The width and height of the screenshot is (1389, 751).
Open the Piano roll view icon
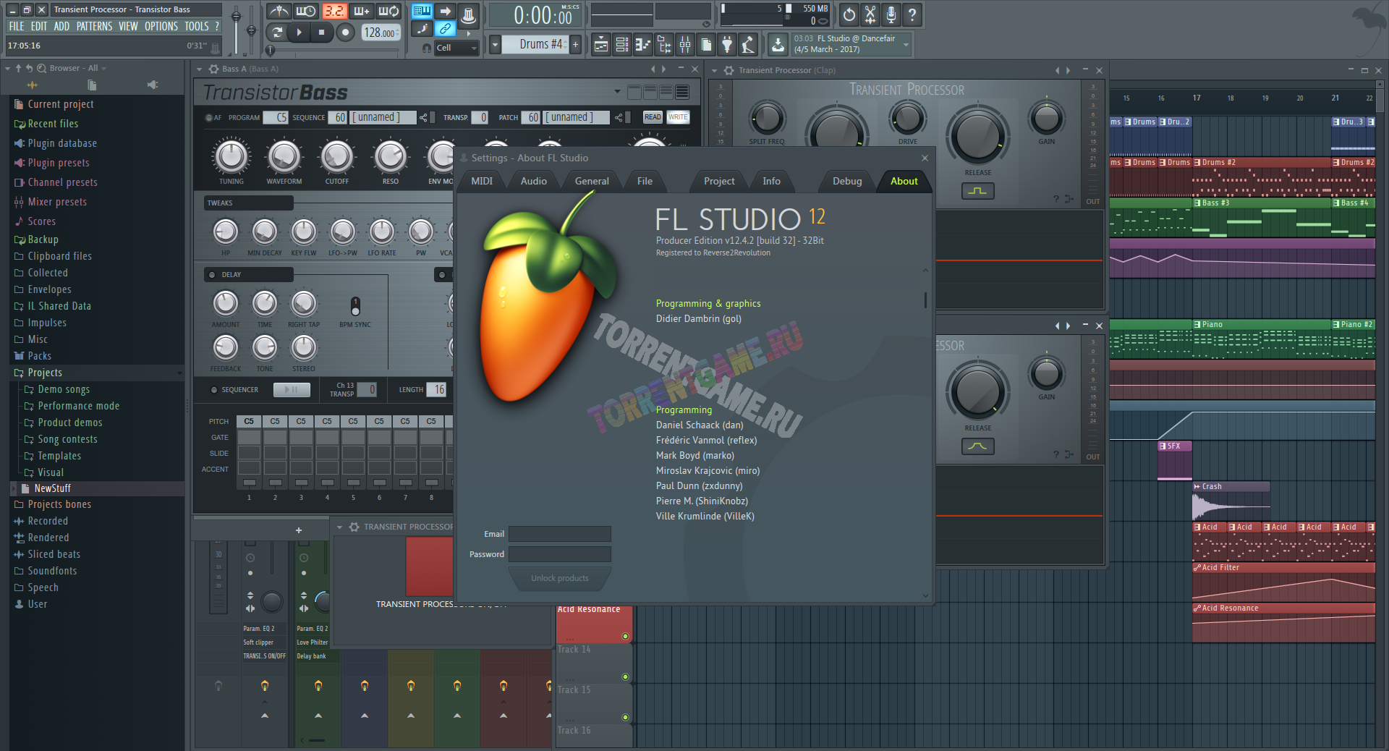coord(643,46)
